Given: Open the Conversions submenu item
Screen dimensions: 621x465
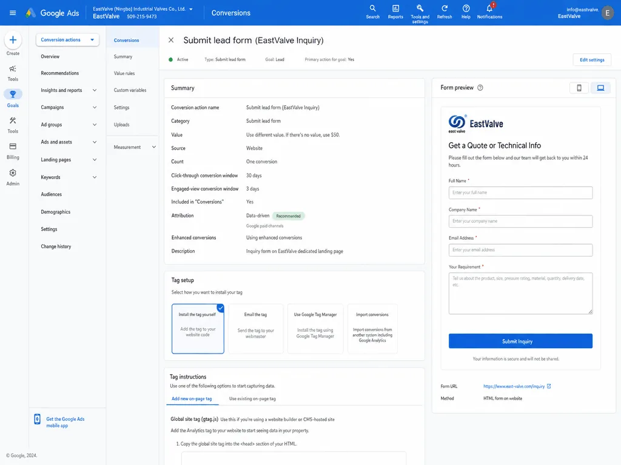Looking at the screenshot, I should pyautogui.click(x=127, y=41).
